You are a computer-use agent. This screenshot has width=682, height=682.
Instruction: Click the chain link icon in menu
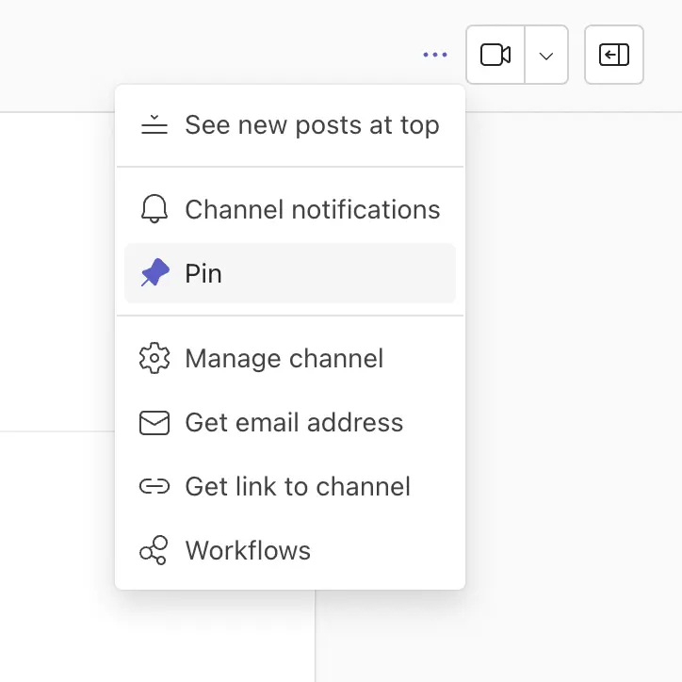(x=154, y=487)
